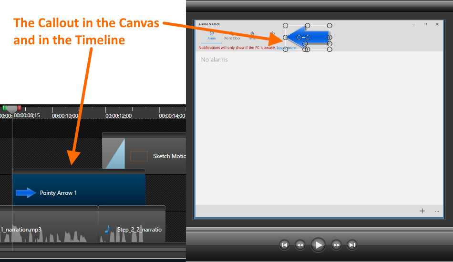Click the Alarms & Clock window title
This screenshot has width=453, height=262.
[x=209, y=24]
